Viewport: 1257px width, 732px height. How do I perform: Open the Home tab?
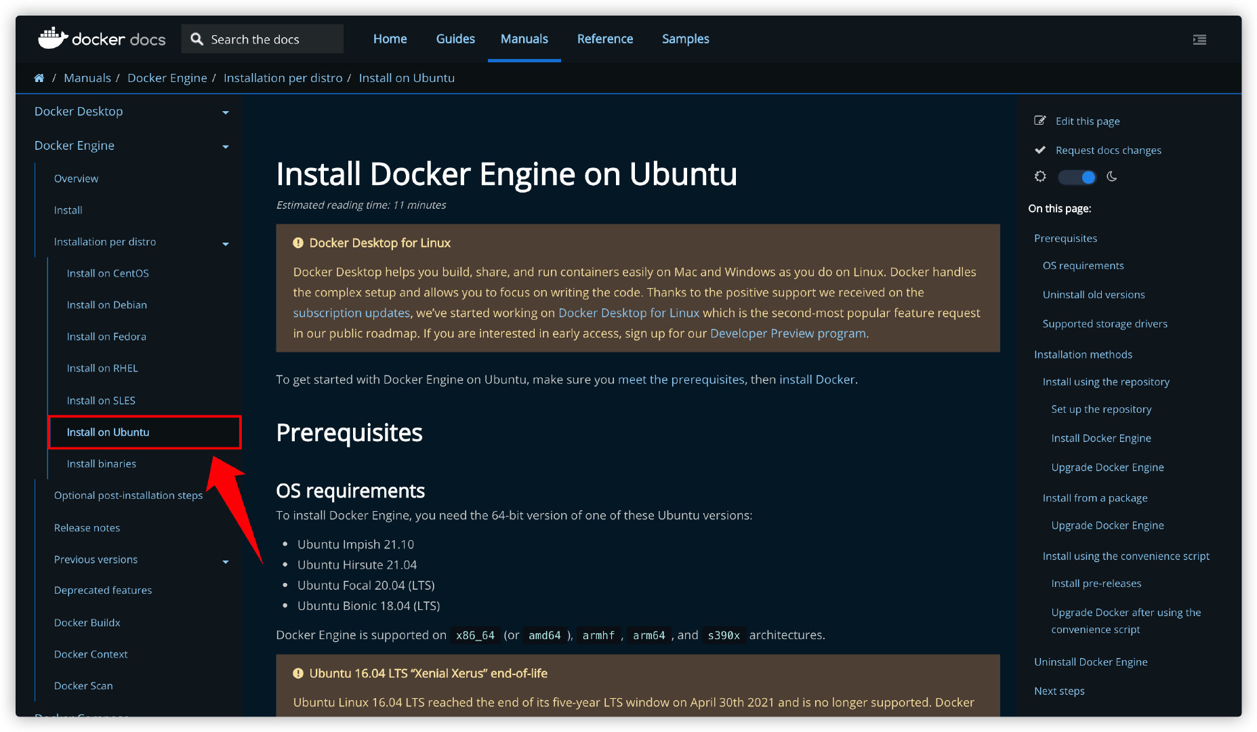pos(390,39)
